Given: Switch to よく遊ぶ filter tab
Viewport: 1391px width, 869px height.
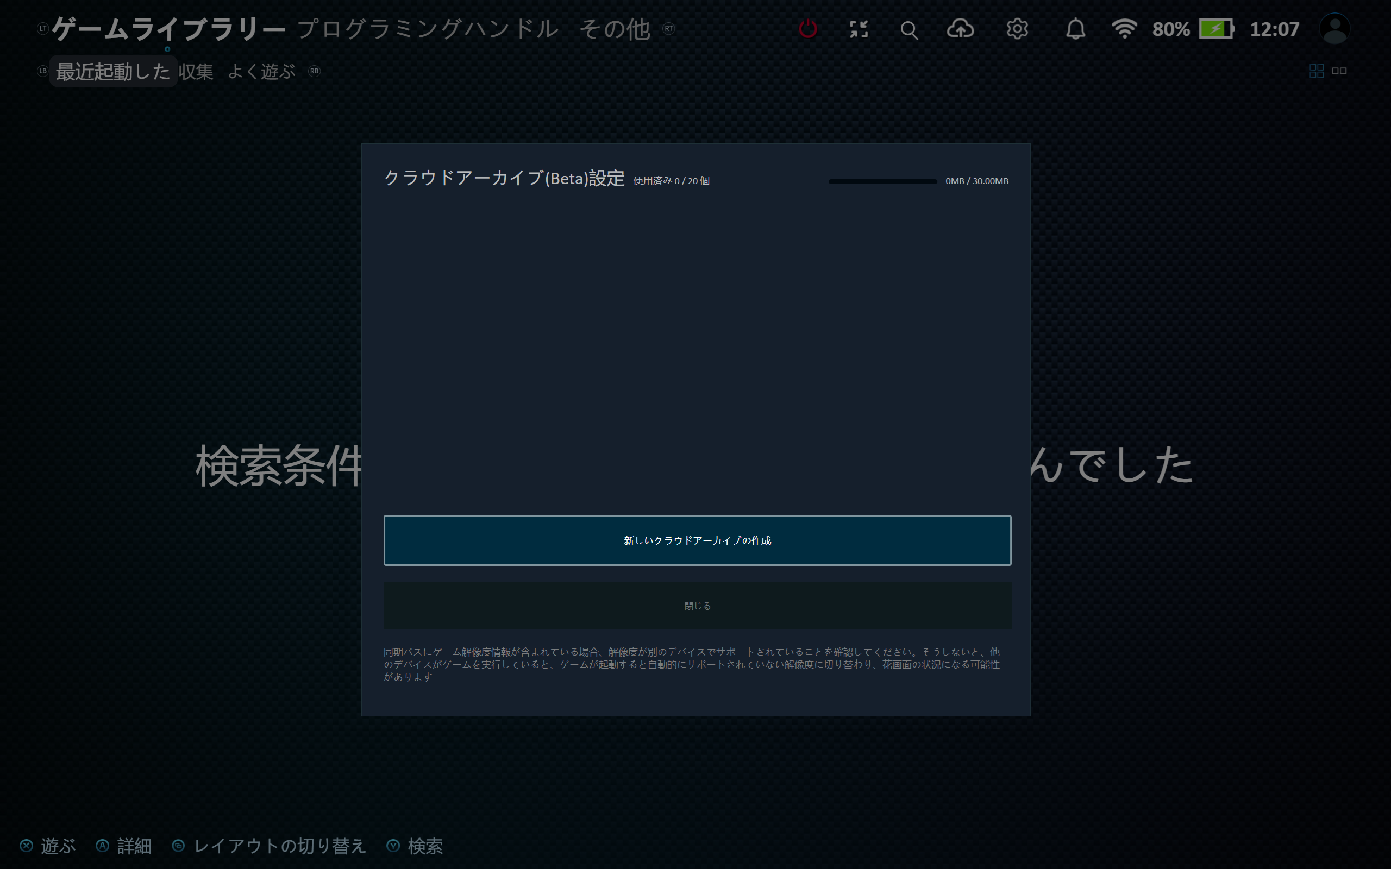Looking at the screenshot, I should (261, 71).
